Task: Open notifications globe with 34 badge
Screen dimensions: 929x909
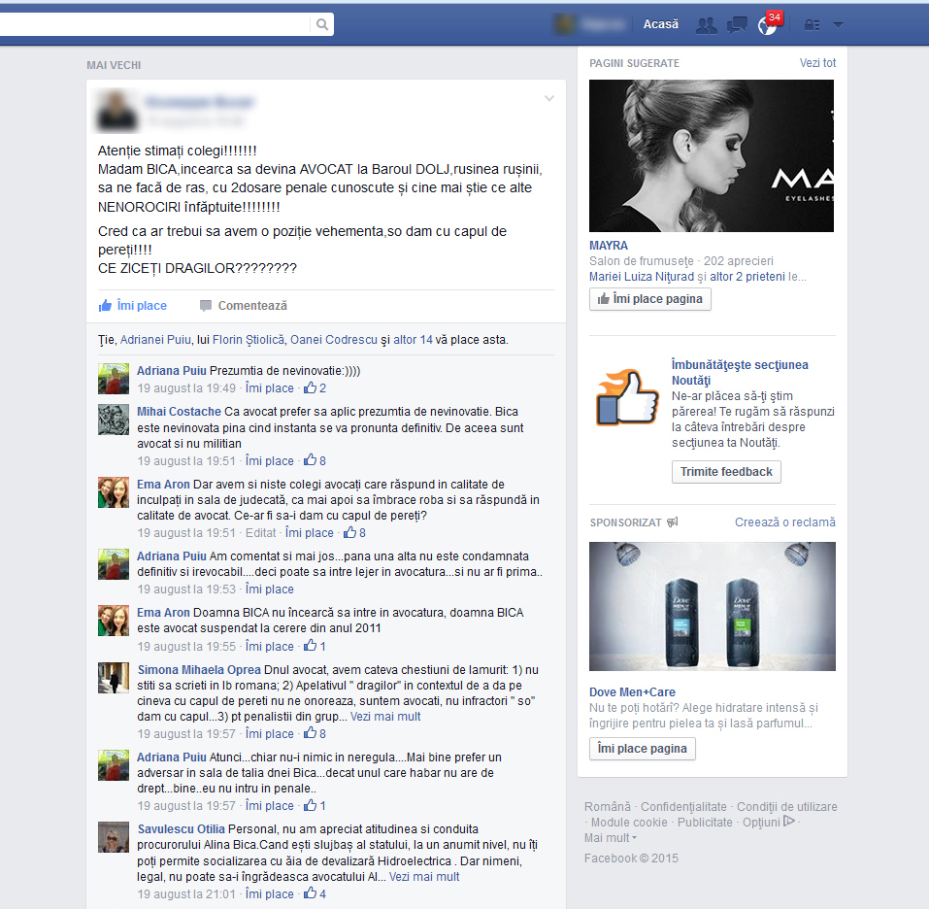Action: pyautogui.click(x=767, y=24)
